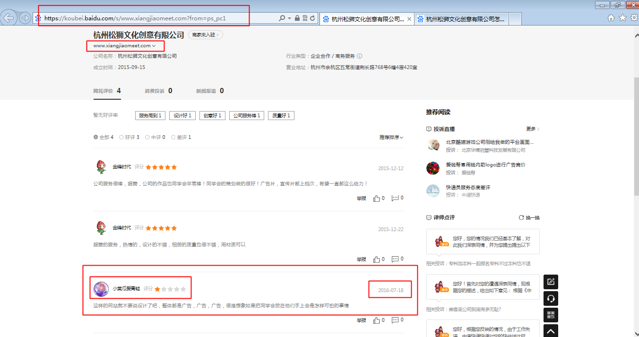Viewport: 639px width, 337px height.
Task: Click the browser Back arrow button
Action: pos(9,18)
